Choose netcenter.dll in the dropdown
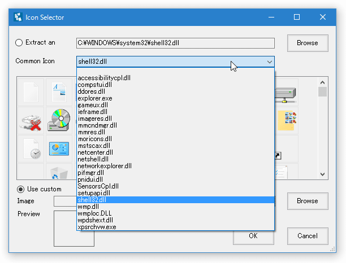Screen dimensions: 346x263 click(175, 152)
